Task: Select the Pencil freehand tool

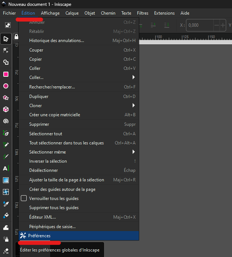Action: coord(6,145)
